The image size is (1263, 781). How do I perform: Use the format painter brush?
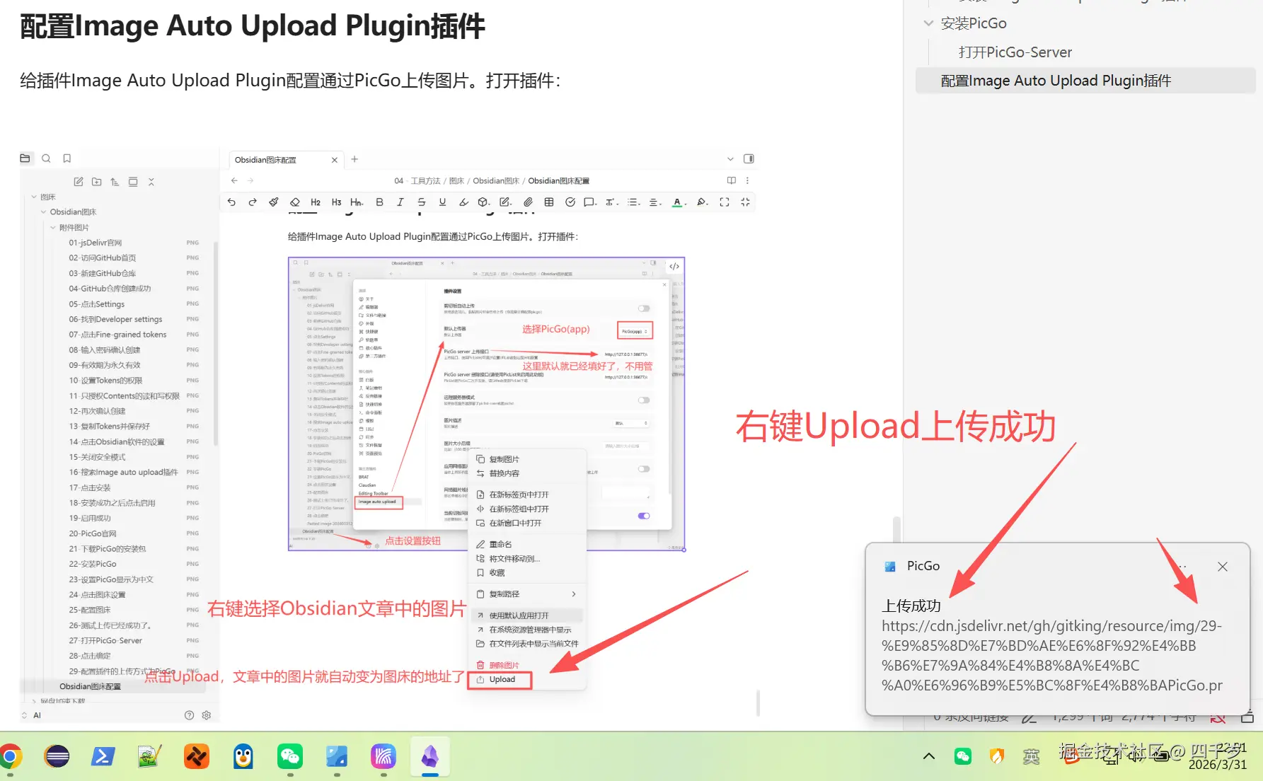pos(274,202)
